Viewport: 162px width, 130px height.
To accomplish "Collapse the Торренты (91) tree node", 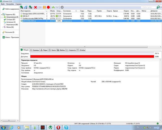I will 2,14.
